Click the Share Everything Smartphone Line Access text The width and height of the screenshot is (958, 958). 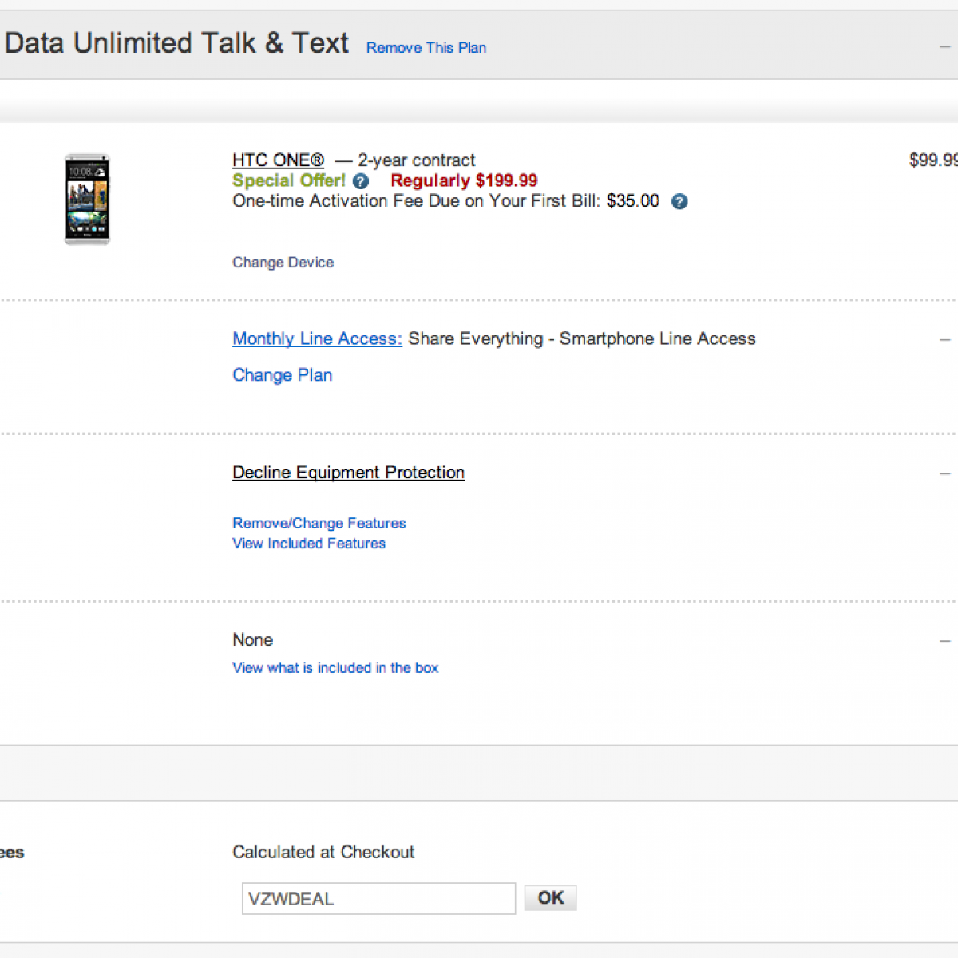(581, 338)
